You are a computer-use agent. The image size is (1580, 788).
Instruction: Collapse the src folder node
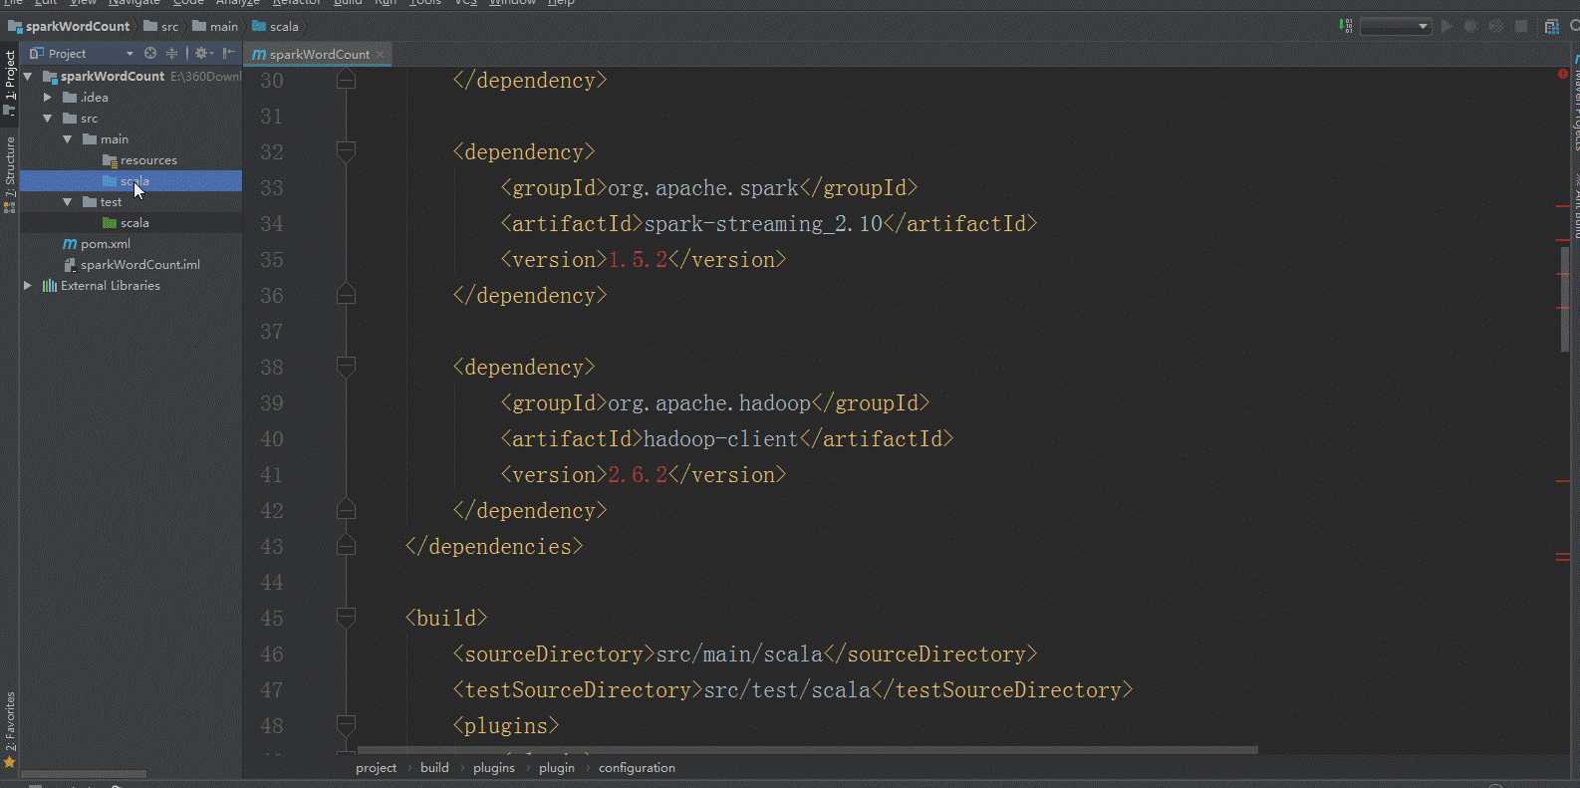tap(48, 119)
